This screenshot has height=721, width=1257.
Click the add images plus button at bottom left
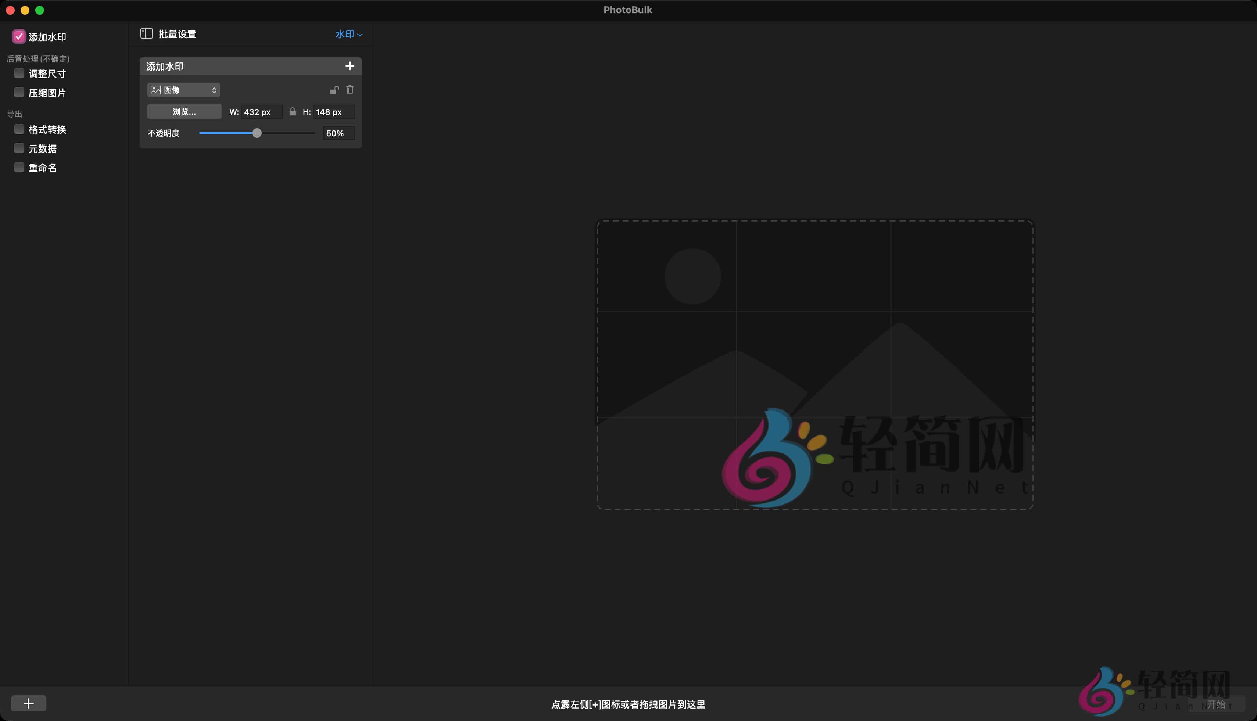[x=29, y=703]
